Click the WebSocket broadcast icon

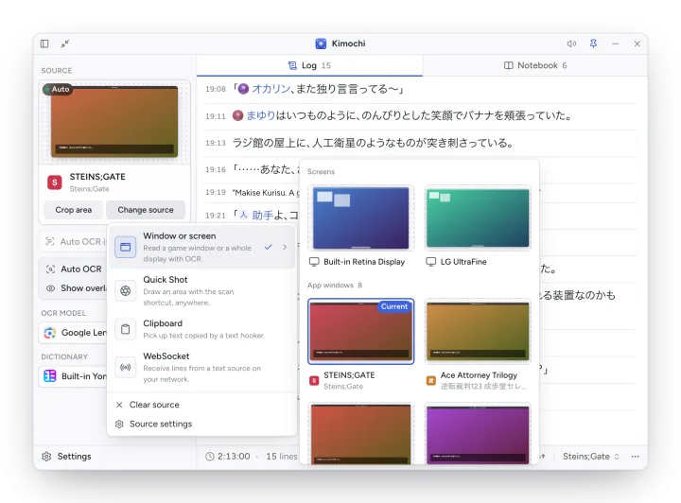125,367
